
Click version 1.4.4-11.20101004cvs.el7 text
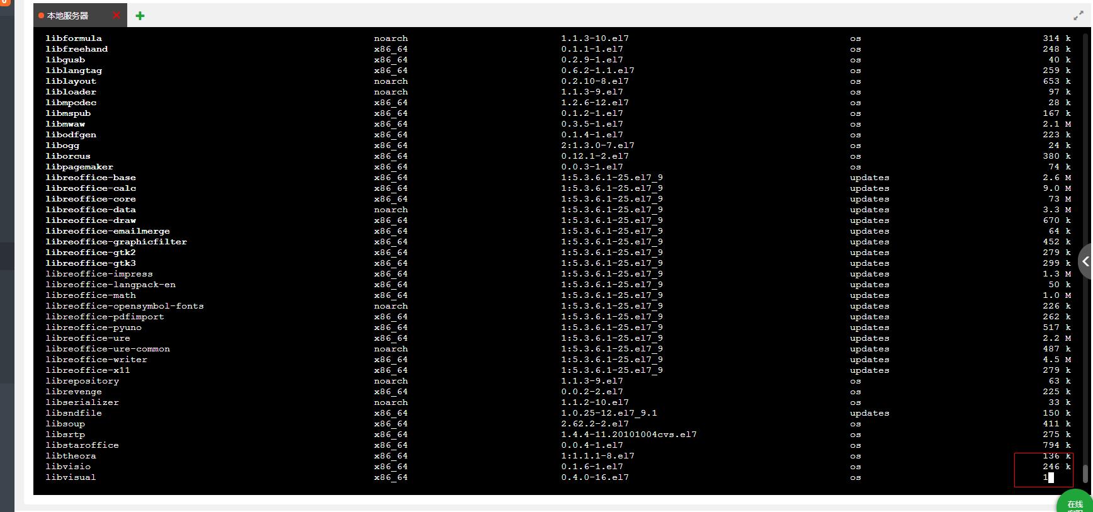pyautogui.click(x=629, y=435)
